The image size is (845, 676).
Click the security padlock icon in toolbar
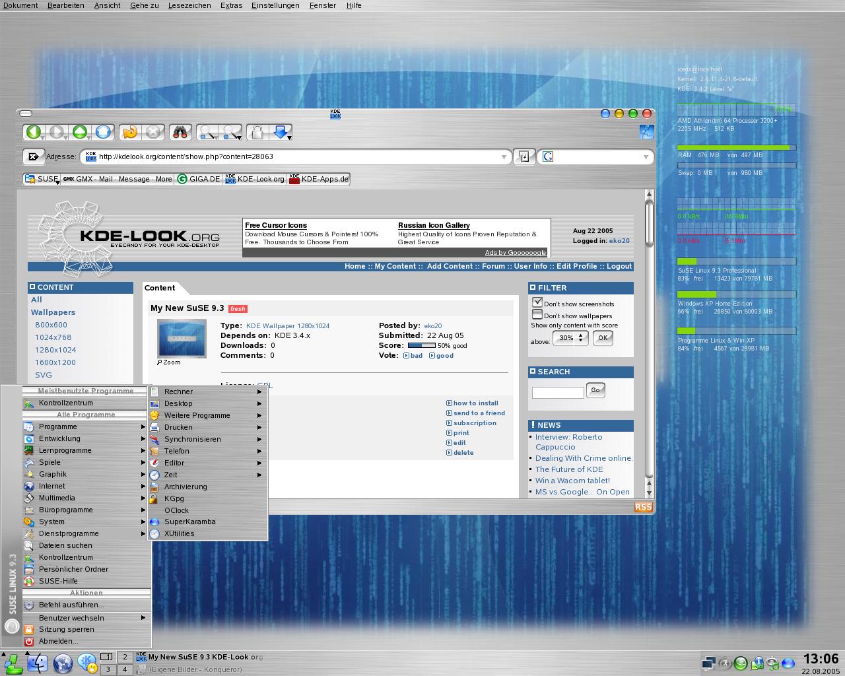(257, 132)
